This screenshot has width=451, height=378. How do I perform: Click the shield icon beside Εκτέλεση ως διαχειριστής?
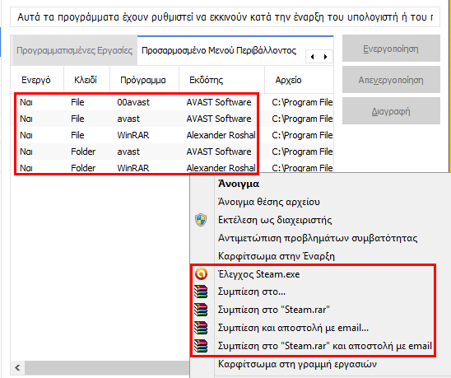[201, 220]
